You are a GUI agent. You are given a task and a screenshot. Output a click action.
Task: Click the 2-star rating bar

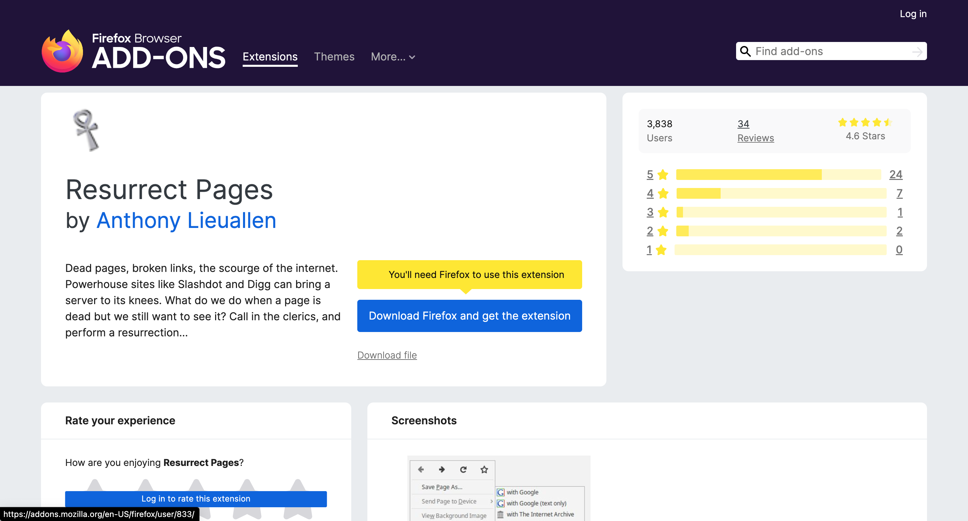coord(781,231)
